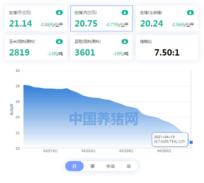204x183 pixels.
Task: Click the 3601 soybean meal price value
Action: (85, 53)
